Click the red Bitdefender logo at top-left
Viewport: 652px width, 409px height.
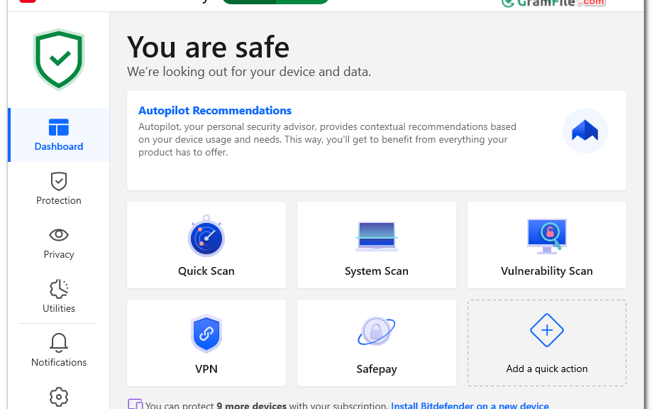pos(27,1)
